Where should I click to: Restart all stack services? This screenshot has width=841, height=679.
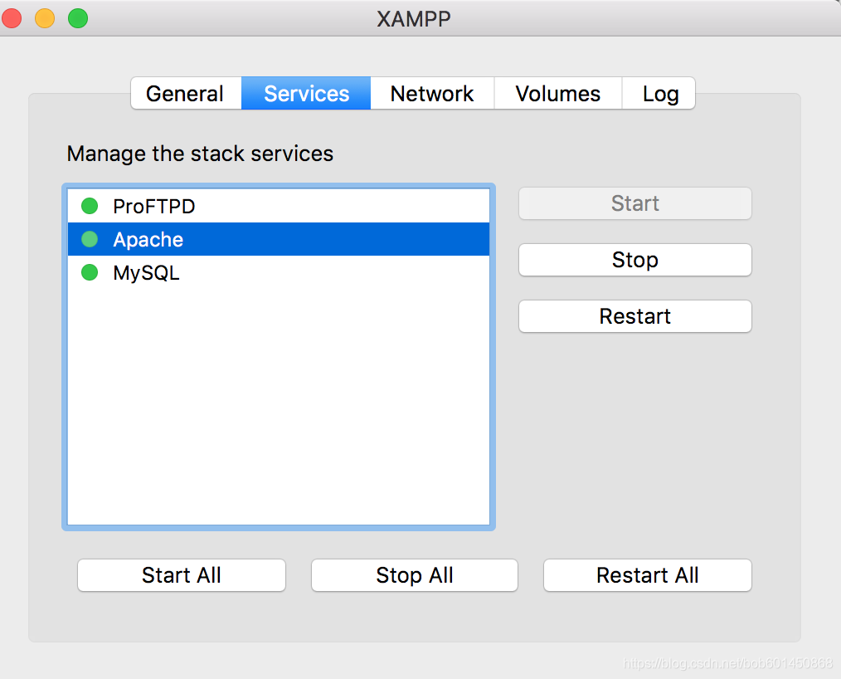tap(648, 575)
